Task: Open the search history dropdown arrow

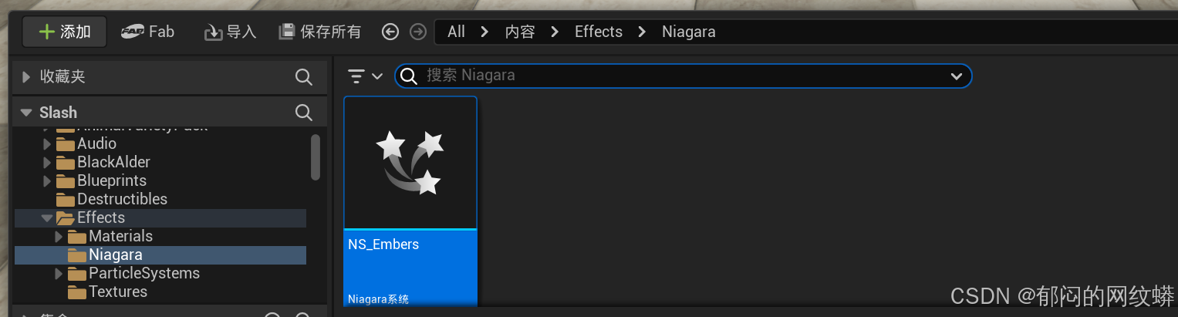Action: [x=957, y=76]
